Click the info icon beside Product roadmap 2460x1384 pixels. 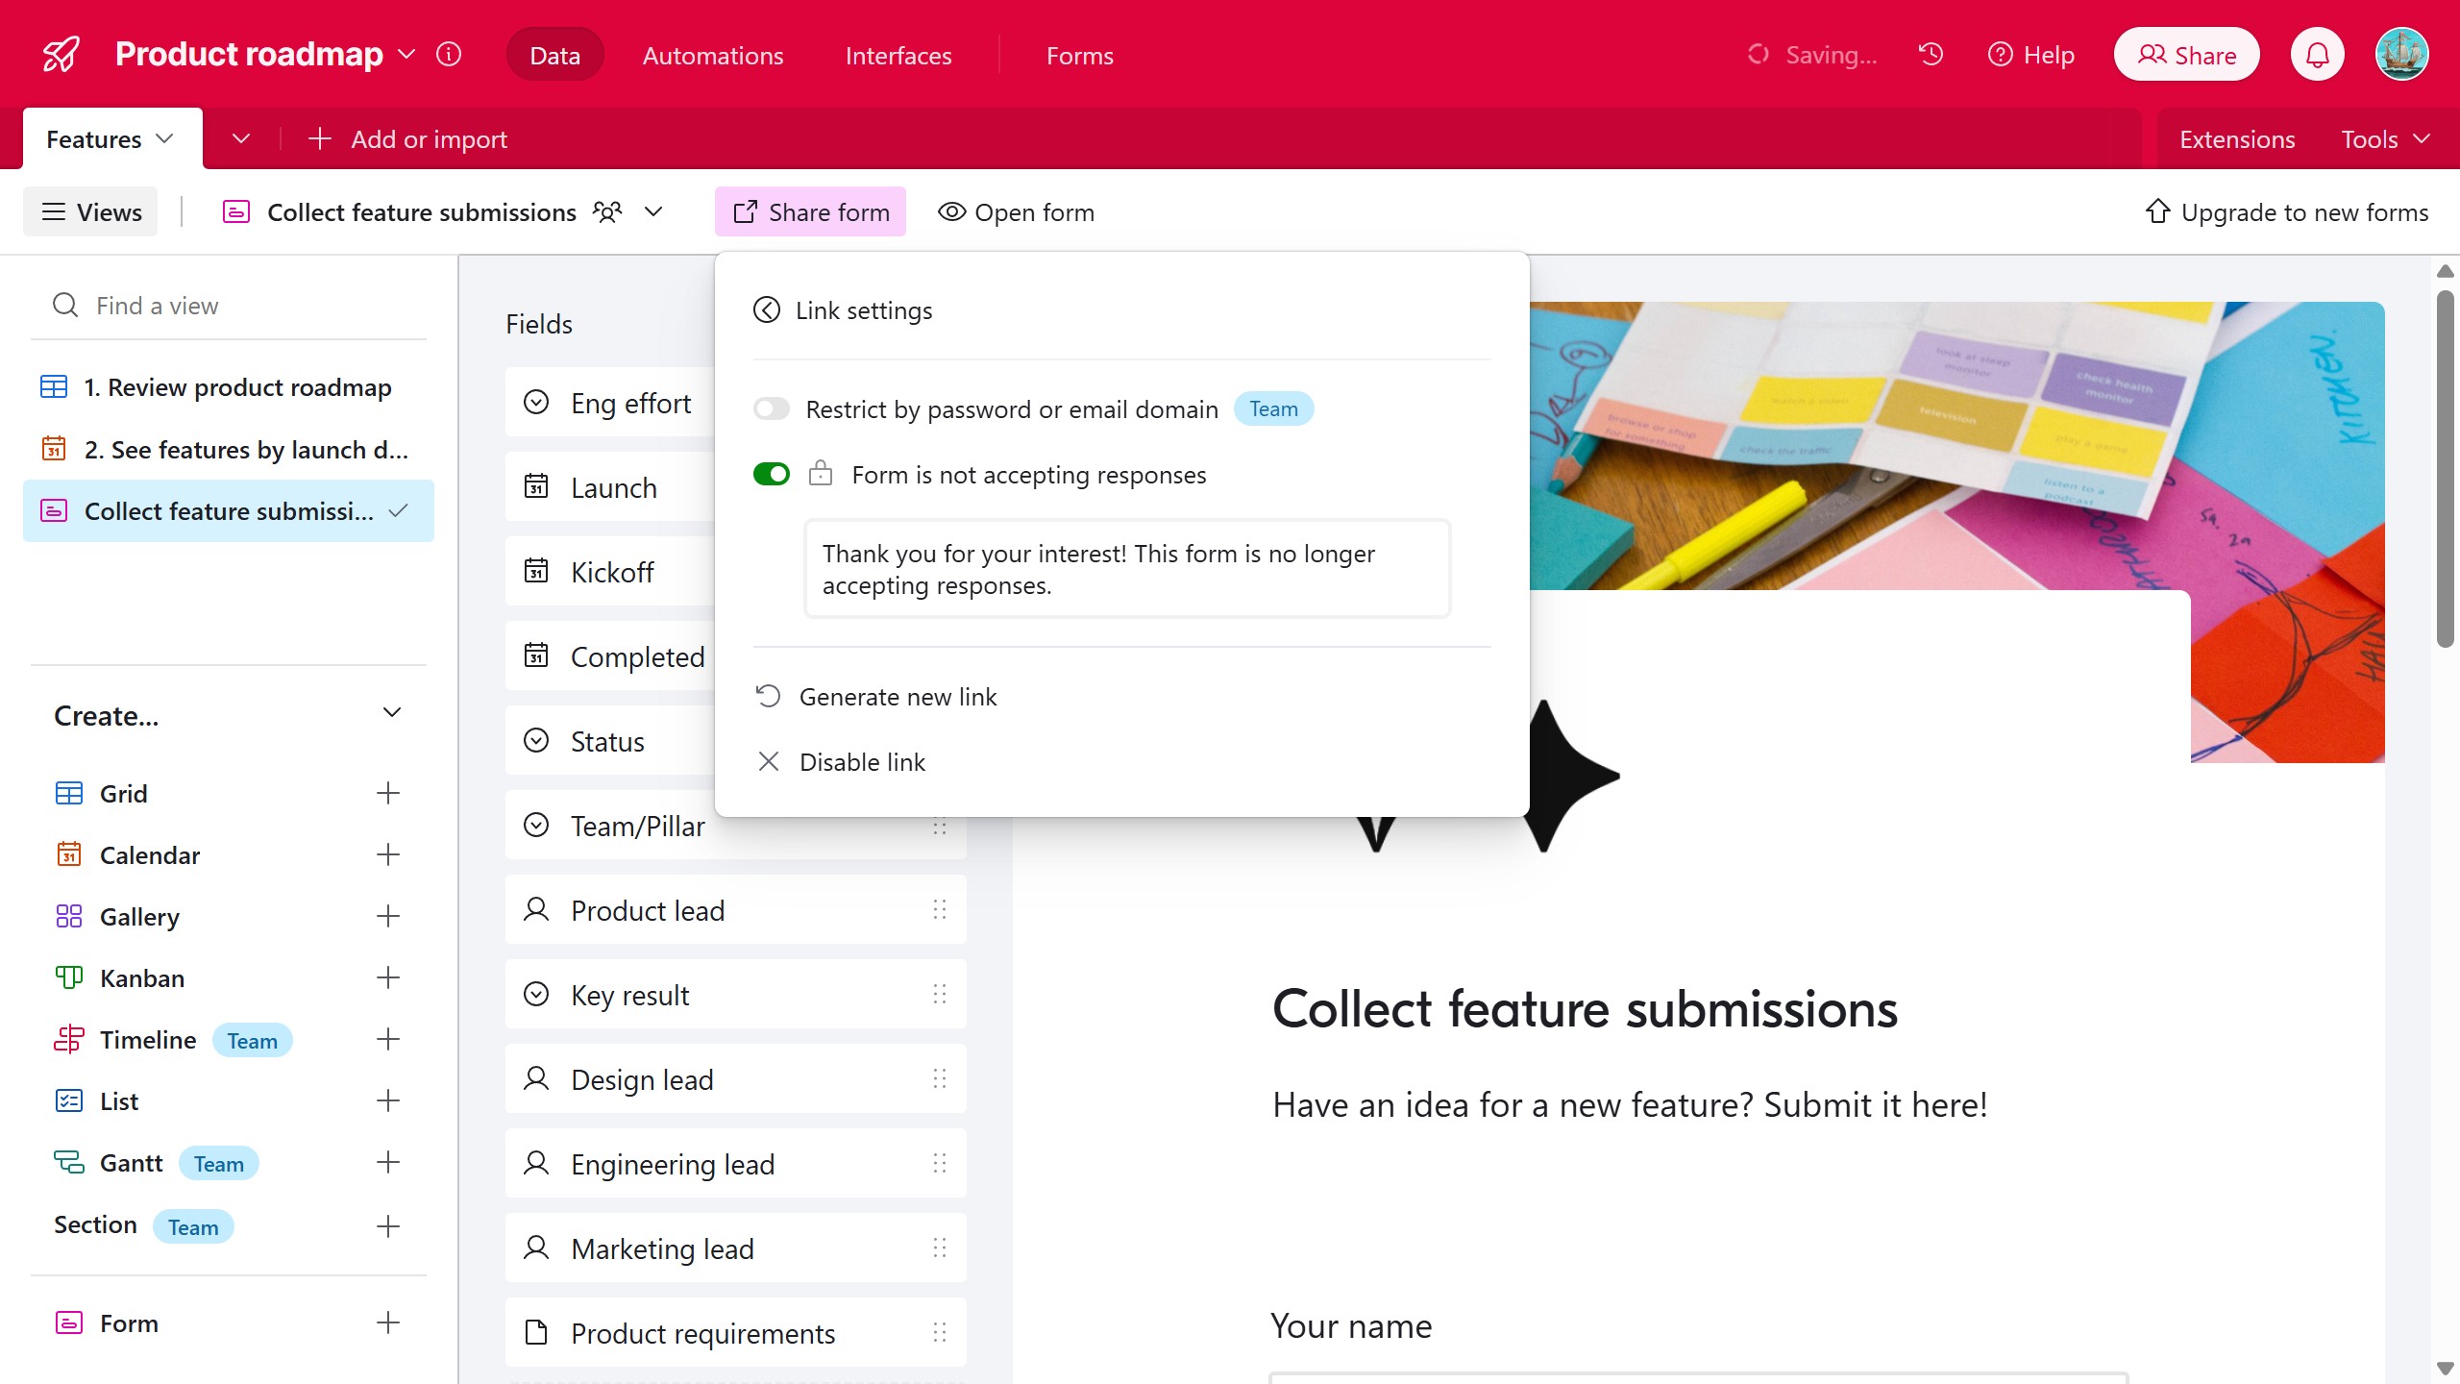click(449, 55)
